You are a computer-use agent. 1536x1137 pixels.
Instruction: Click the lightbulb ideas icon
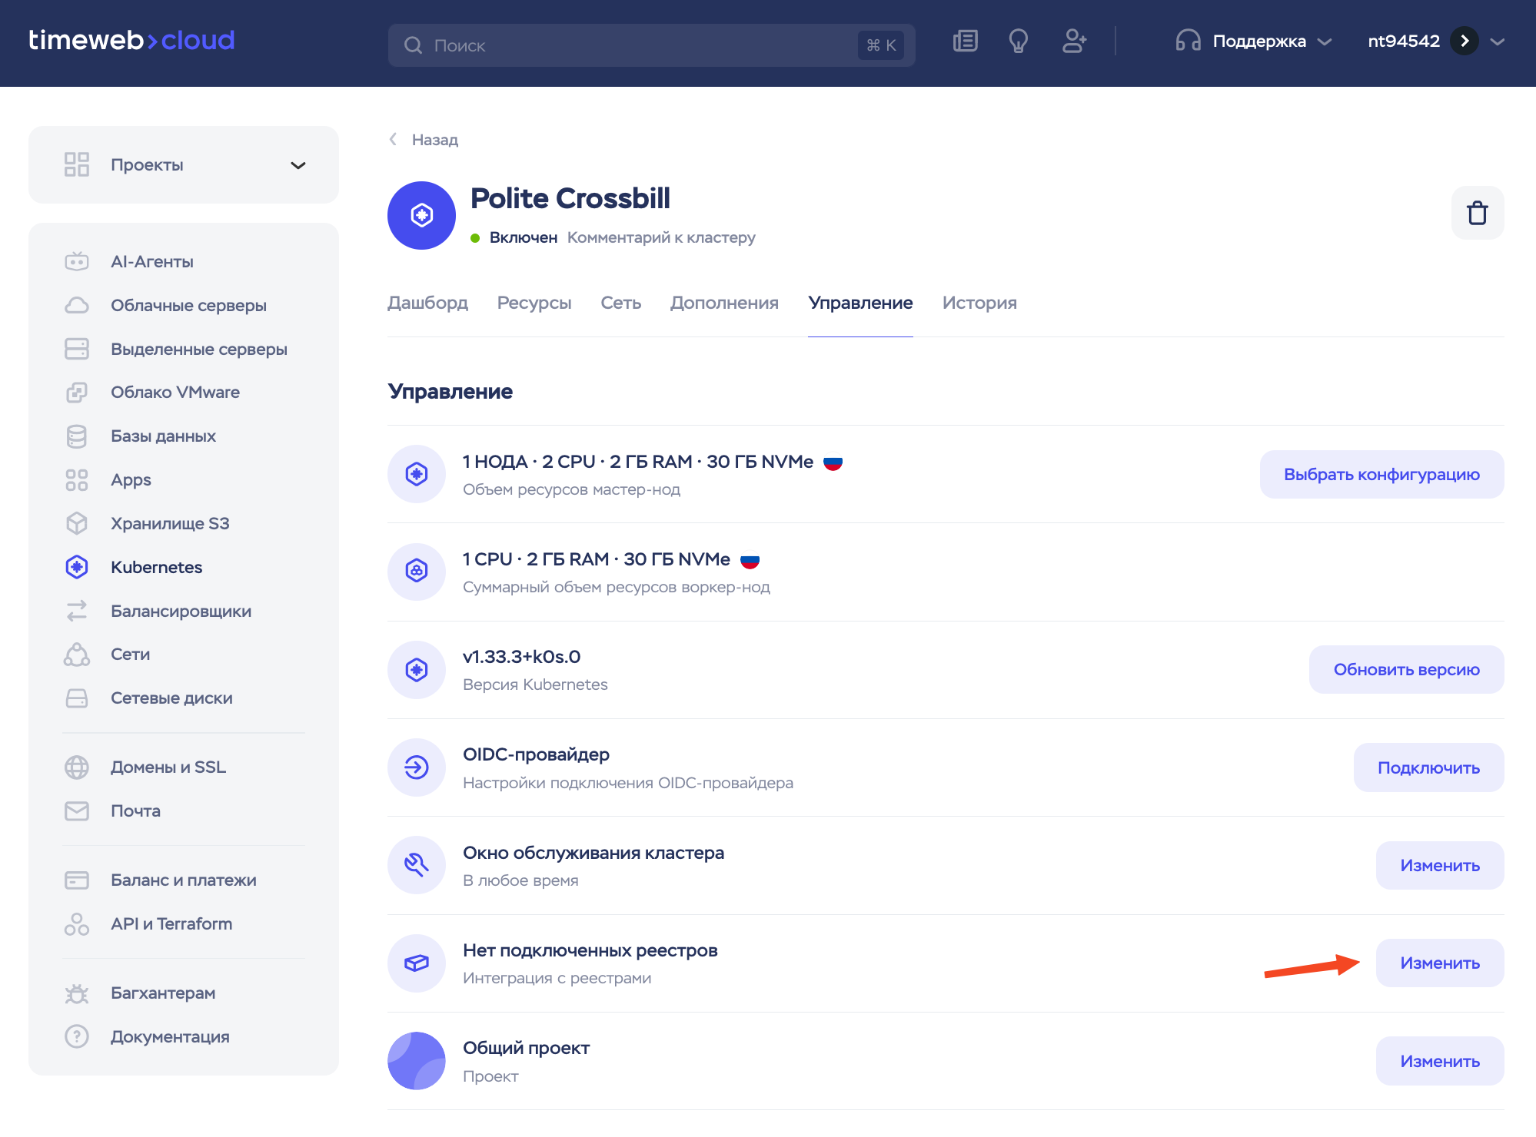(x=1019, y=41)
